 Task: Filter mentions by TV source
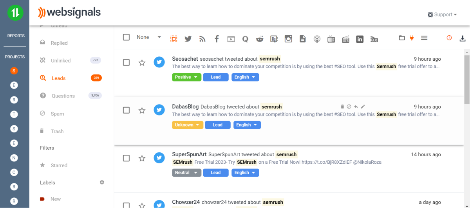click(331, 39)
